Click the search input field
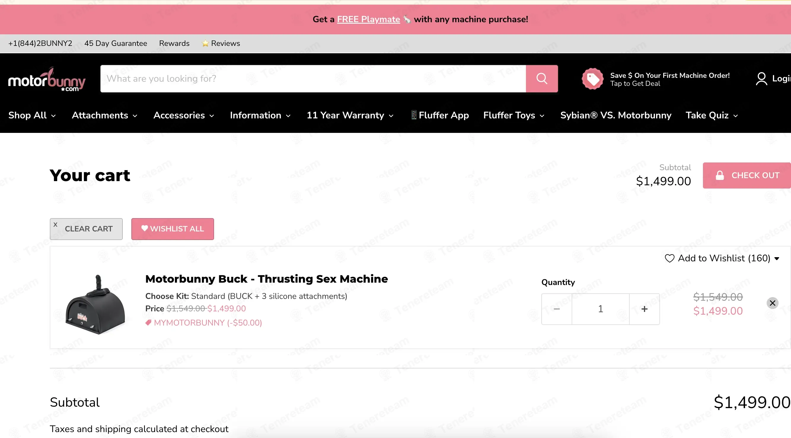 click(x=313, y=78)
